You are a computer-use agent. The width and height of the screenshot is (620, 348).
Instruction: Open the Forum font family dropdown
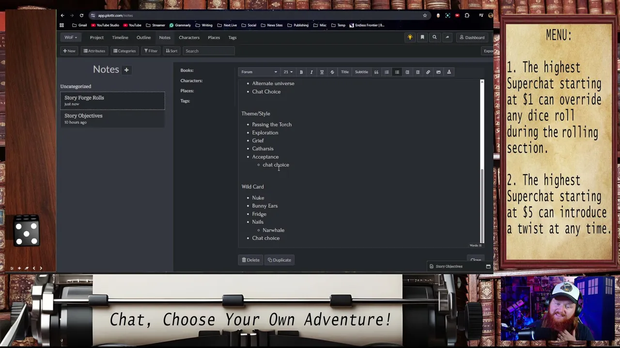tap(259, 72)
